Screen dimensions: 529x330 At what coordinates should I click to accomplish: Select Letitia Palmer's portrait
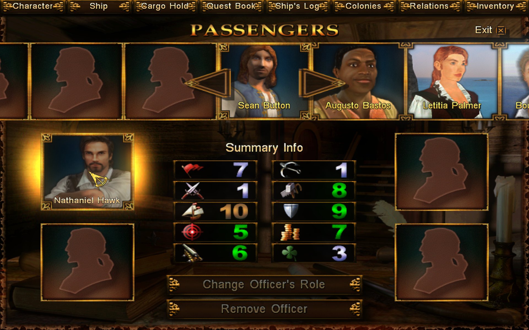pos(452,81)
